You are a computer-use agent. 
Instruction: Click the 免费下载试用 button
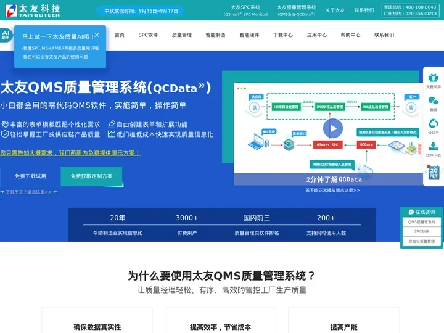(x=30, y=176)
